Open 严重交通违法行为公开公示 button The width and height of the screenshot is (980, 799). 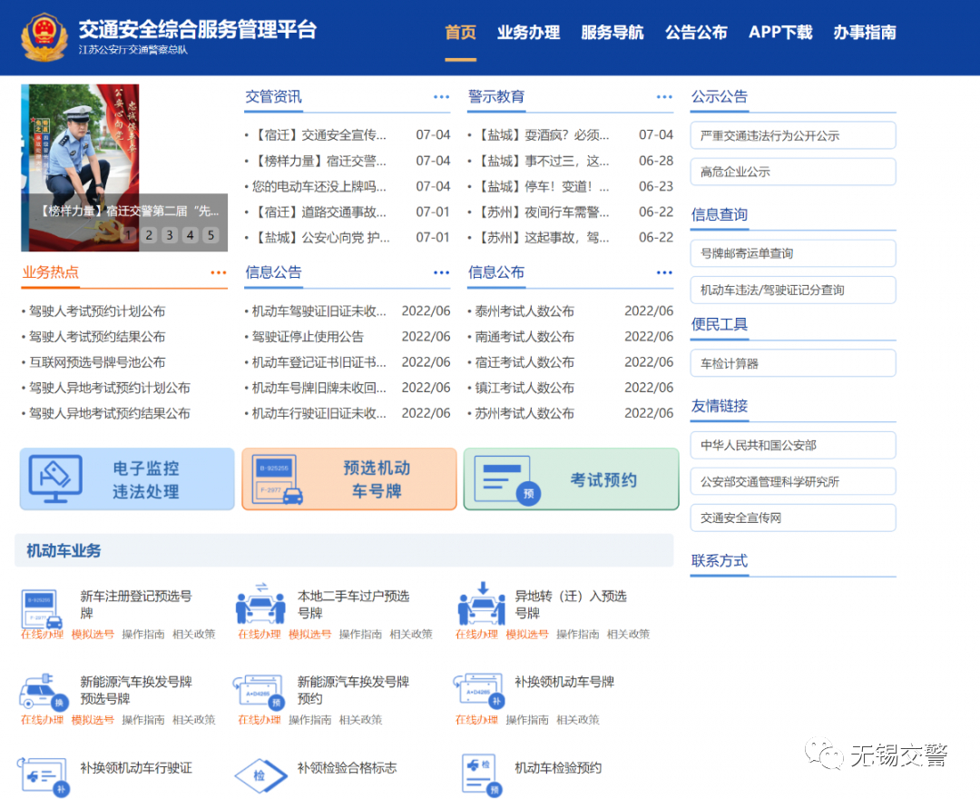(792, 135)
